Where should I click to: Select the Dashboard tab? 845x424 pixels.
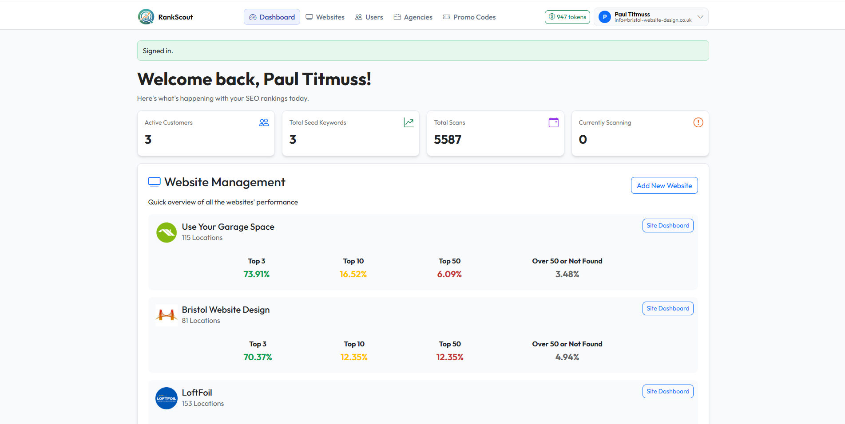272,17
